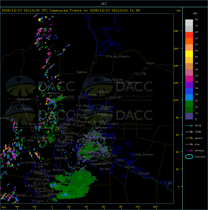
Task: Pick the tan 45-48 dBZ legend swatch
Action: point(189,66)
